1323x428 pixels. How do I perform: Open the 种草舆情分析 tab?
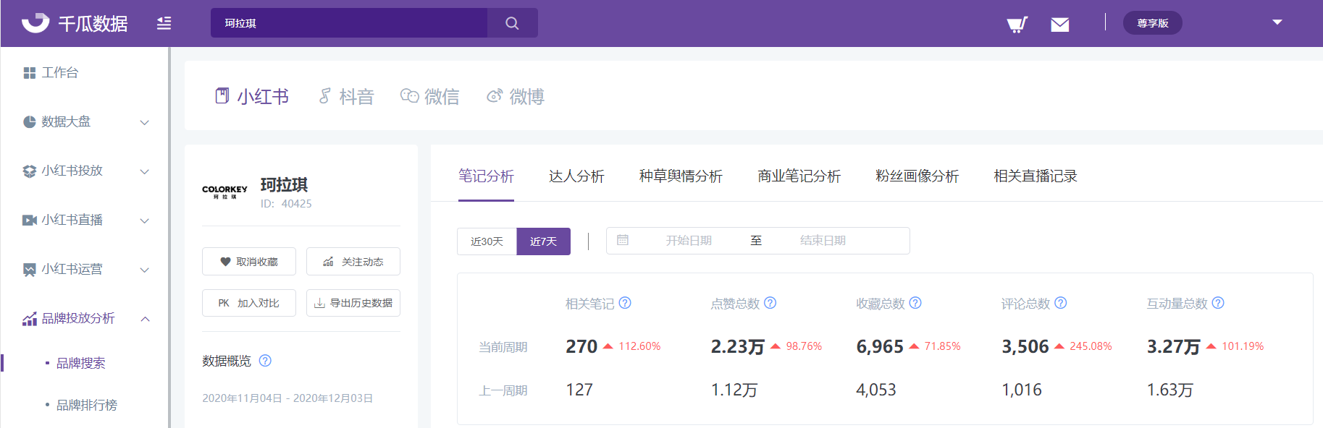pos(681,176)
